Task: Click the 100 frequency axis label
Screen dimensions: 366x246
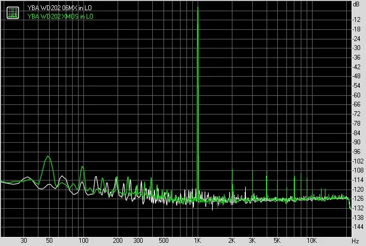Action: click(x=83, y=241)
